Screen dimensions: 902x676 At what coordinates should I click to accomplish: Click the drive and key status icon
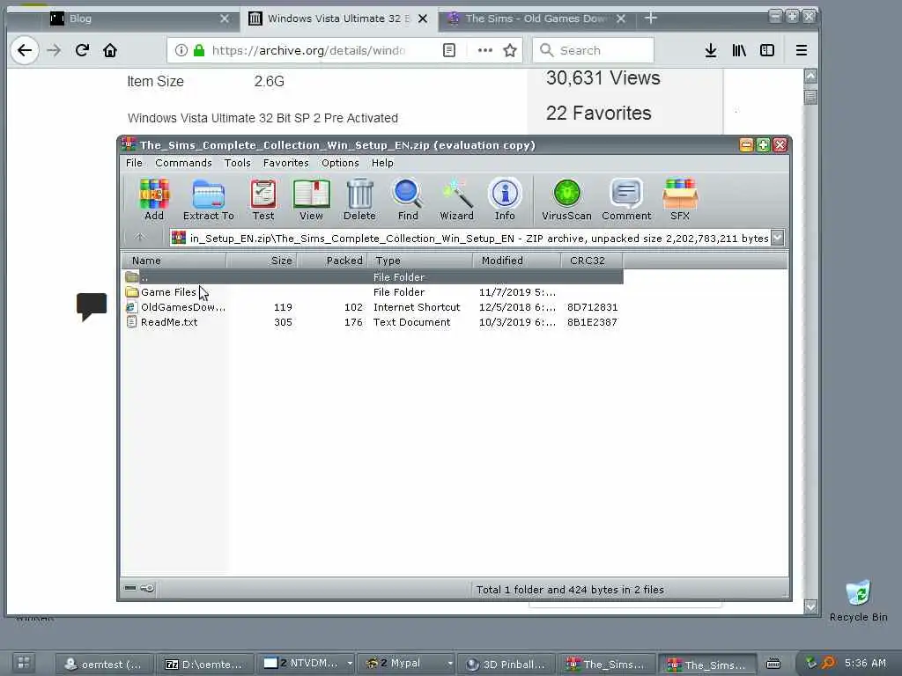pos(139,588)
